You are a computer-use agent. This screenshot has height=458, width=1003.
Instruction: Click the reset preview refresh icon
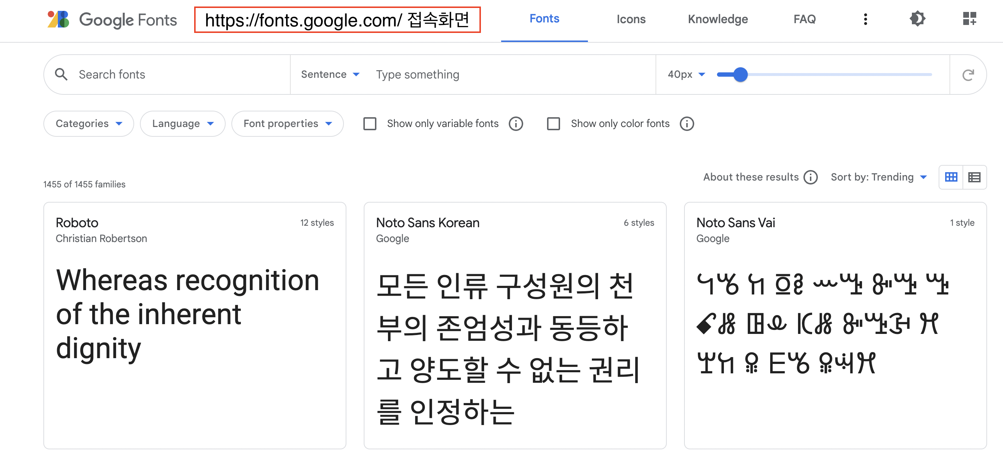[968, 75]
